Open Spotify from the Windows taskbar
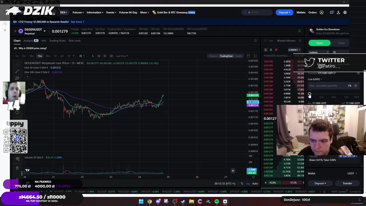The width and height of the screenshot is (366, 206). click(217, 201)
